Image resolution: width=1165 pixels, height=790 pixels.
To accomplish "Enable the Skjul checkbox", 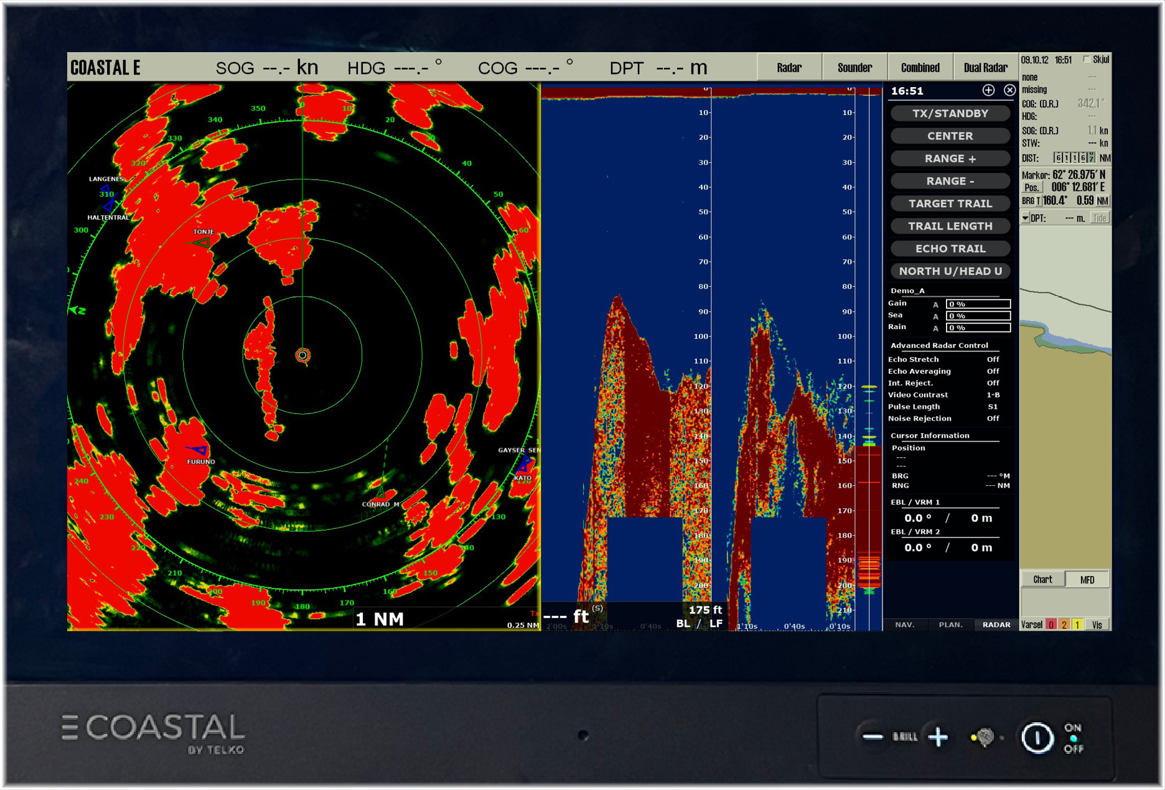I will point(1085,60).
